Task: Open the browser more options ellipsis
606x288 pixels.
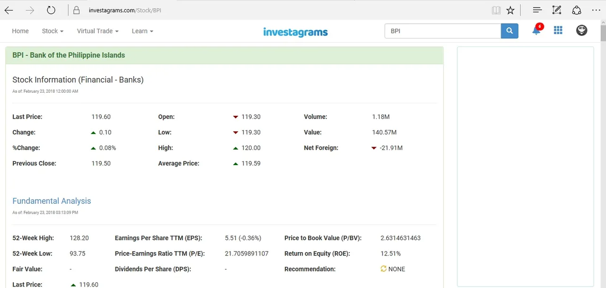Action: (x=596, y=10)
